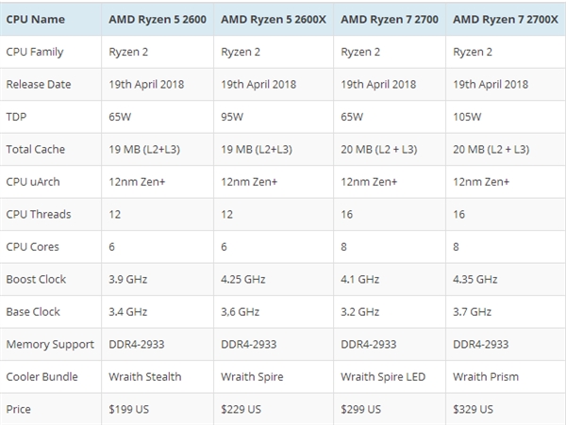Click the 'CPU Family' row label
This screenshot has width=566, height=425.
point(35,52)
